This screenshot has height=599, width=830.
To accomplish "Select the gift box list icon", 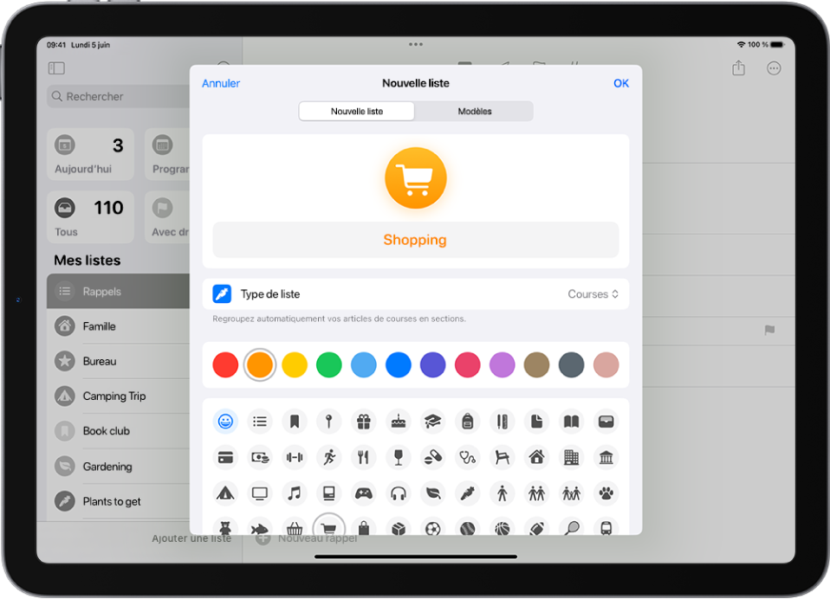I will point(363,422).
